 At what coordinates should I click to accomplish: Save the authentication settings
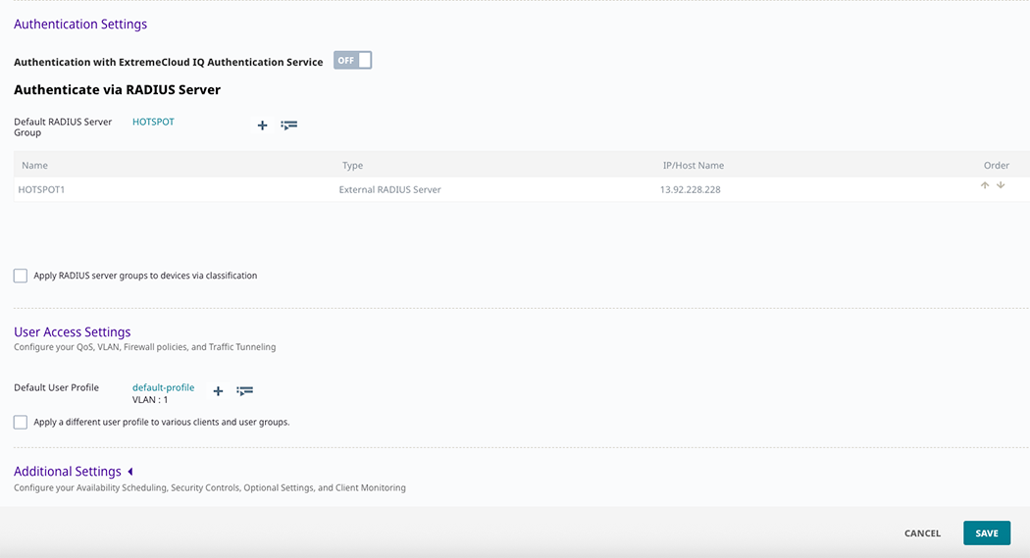[986, 533]
